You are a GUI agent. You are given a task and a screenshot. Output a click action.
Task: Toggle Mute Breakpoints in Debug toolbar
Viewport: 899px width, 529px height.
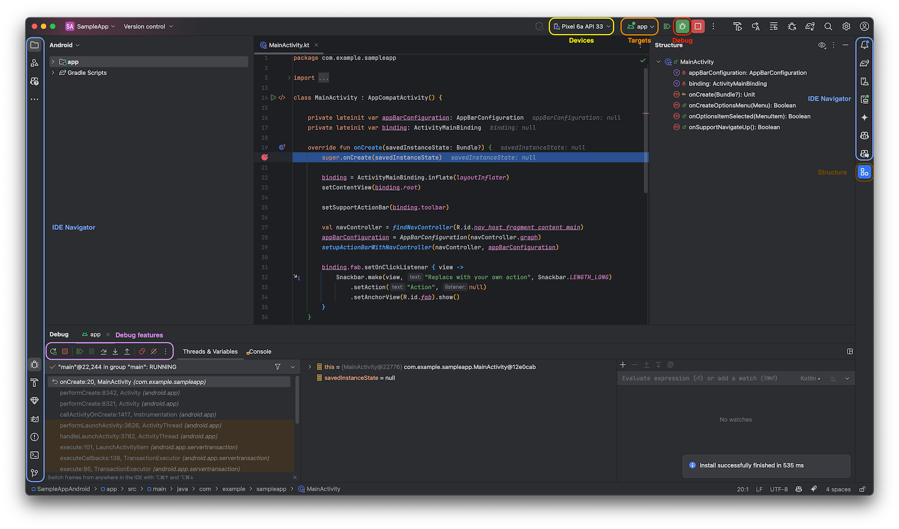coord(154,352)
